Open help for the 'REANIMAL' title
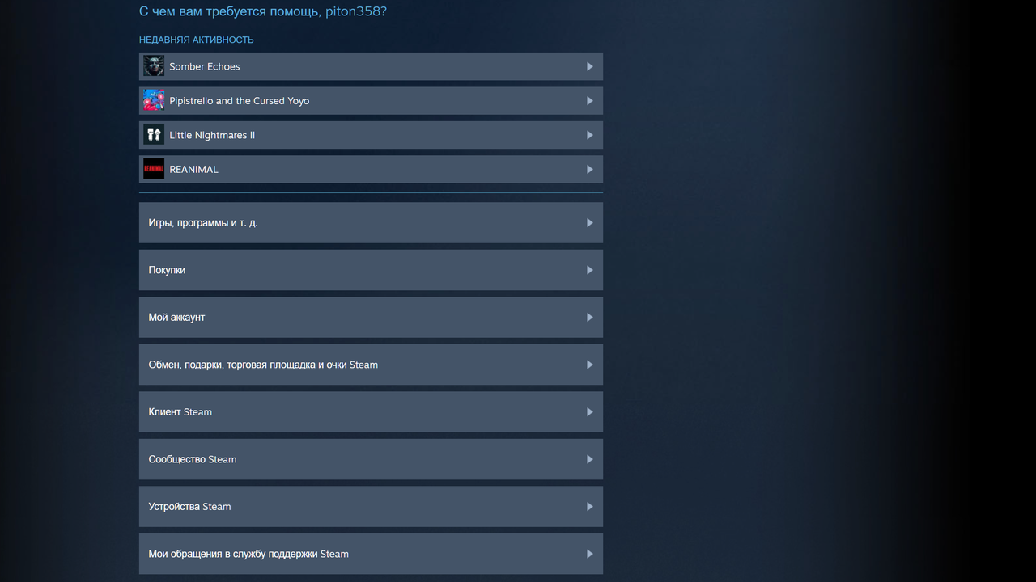The height and width of the screenshot is (582, 1036). pos(193,170)
